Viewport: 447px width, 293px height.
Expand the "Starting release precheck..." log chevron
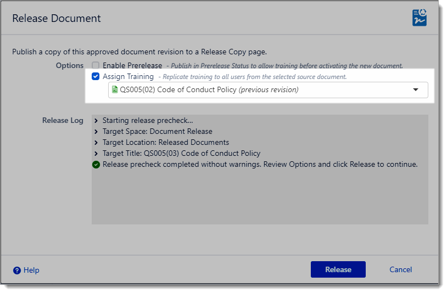point(97,121)
